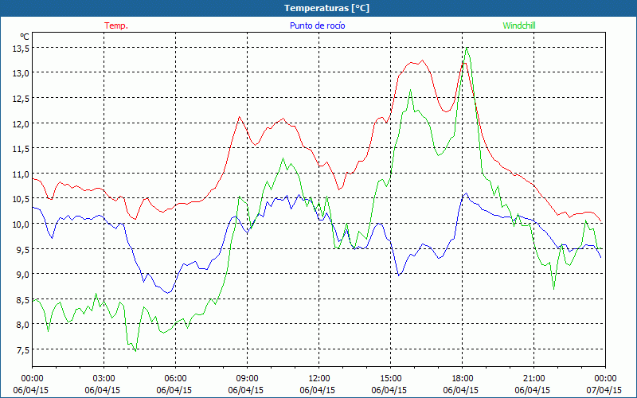Click the "09:00" time label on the x-axis
Screen dimensions: 637x398
pyautogui.click(x=248, y=378)
